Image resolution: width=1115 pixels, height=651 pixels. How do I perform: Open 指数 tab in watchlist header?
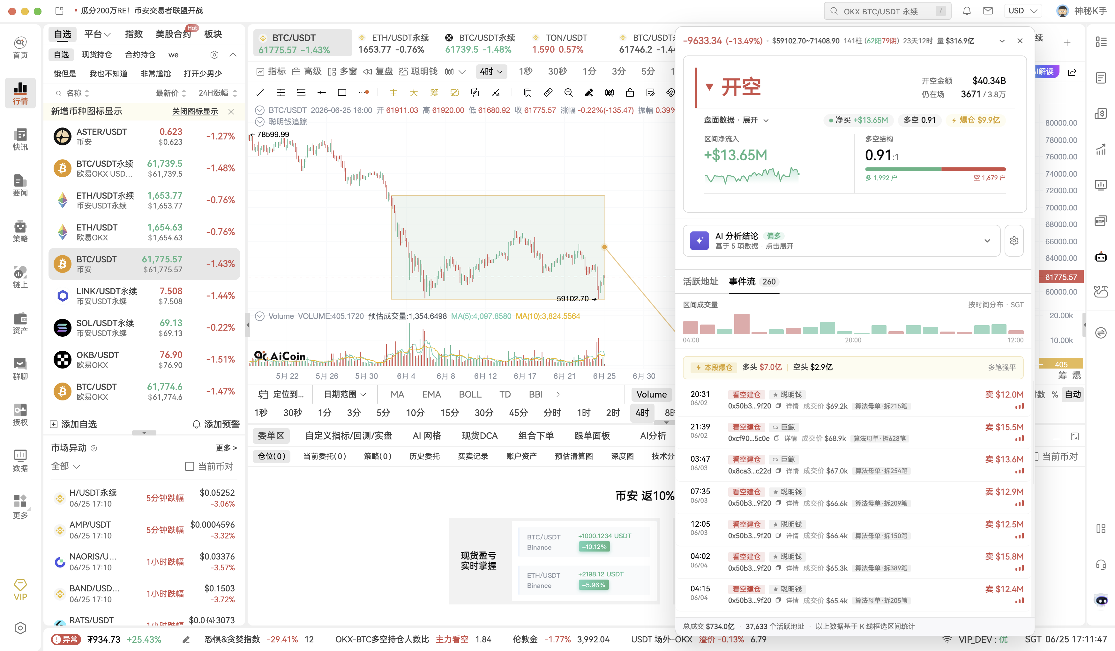(x=134, y=34)
